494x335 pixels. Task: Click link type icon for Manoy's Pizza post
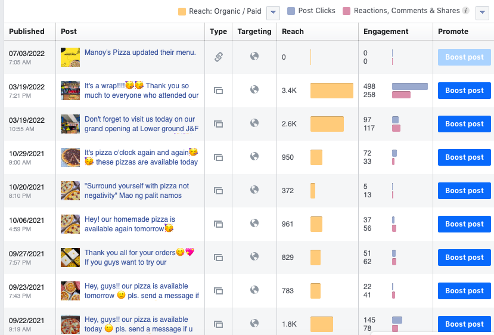pos(219,57)
